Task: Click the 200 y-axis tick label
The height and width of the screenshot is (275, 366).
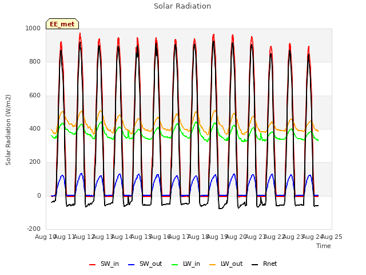Action: [35, 162]
